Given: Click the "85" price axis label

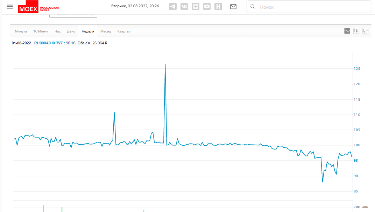Looking at the screenshot, I should pyautogui.click(x=356, y=191).
